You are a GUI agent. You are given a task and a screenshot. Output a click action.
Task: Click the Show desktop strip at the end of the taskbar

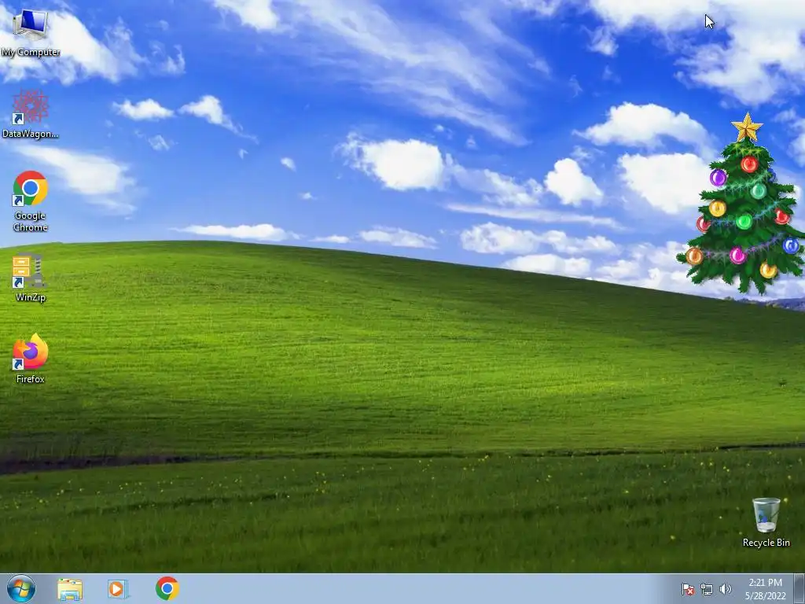point(799,589)
